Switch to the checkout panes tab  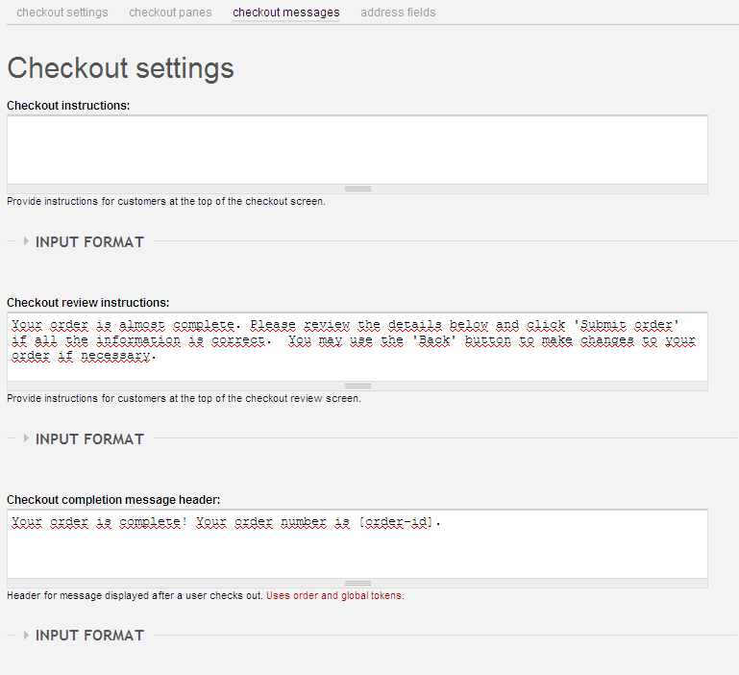tap(170, 12)
